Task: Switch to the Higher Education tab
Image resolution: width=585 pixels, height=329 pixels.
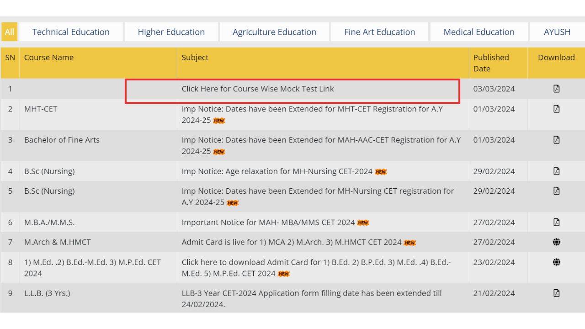Action: coord(170,32)
